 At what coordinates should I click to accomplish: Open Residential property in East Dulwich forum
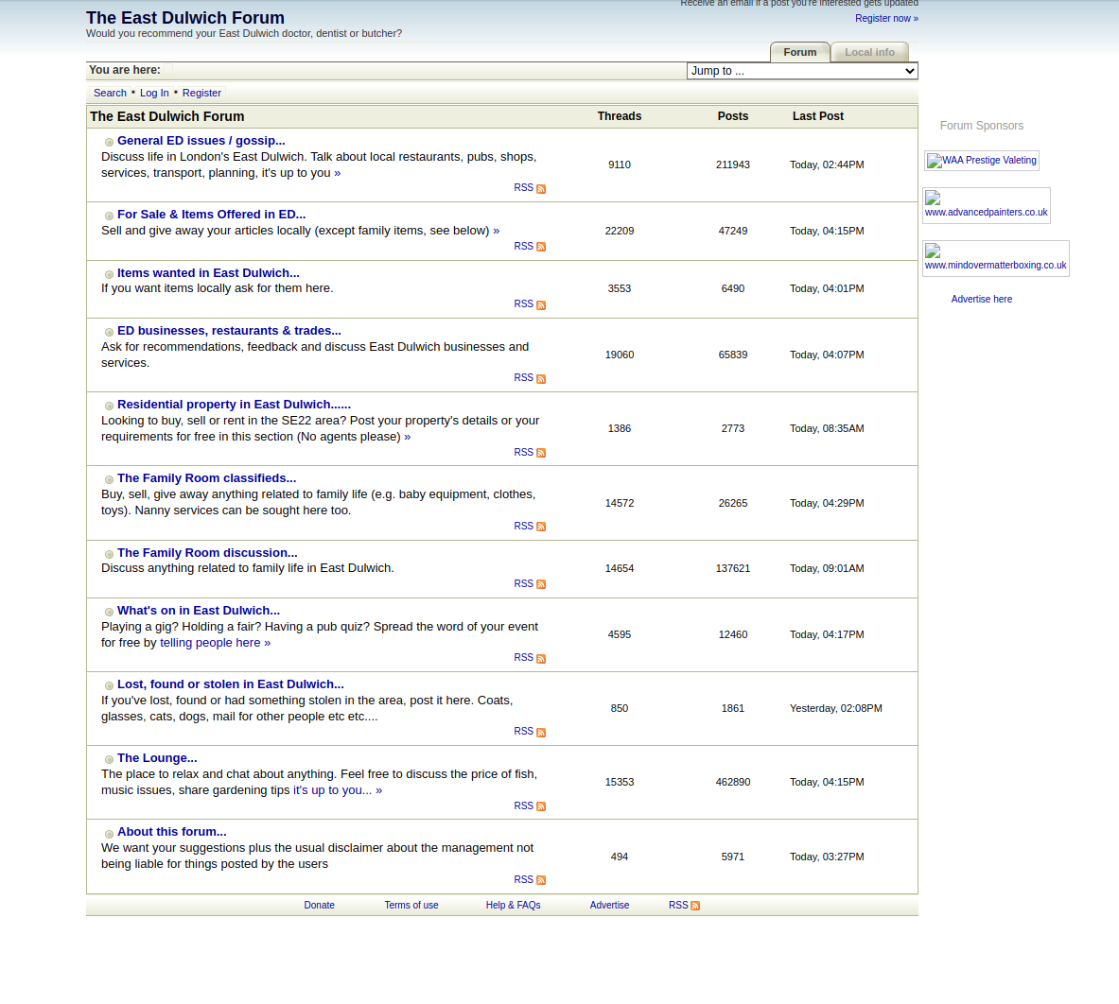click(234, 405)
